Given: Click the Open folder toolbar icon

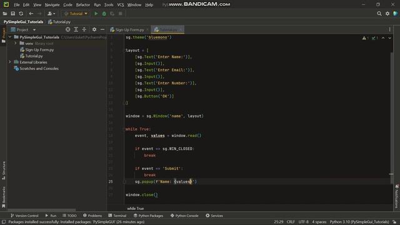Looking at the screenshot, I should pos(5,14).
